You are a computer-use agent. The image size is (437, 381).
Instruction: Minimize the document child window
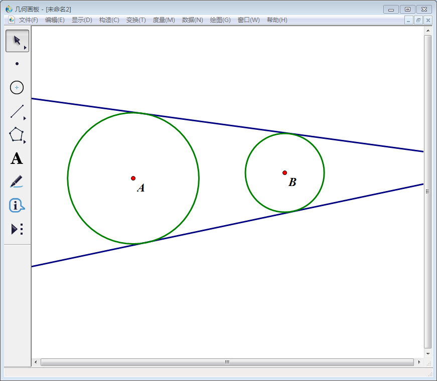point(408,20)
